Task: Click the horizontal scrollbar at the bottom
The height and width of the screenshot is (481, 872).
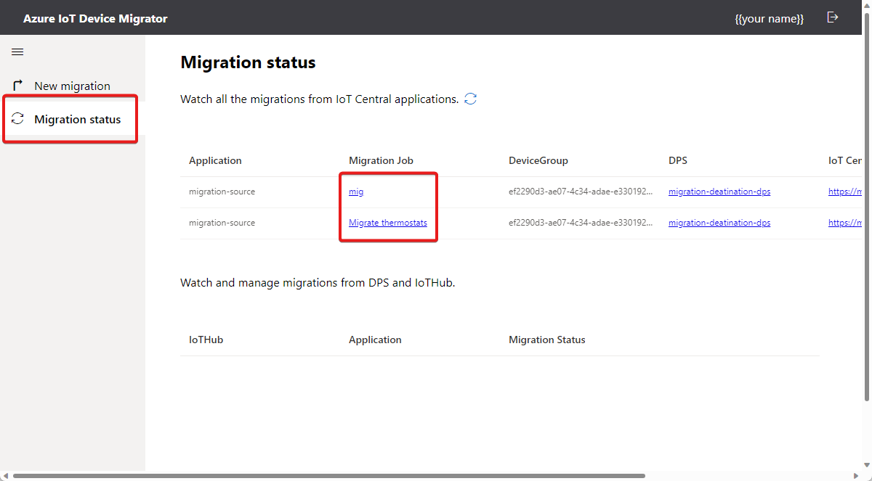Action: (x=327, y=476)
